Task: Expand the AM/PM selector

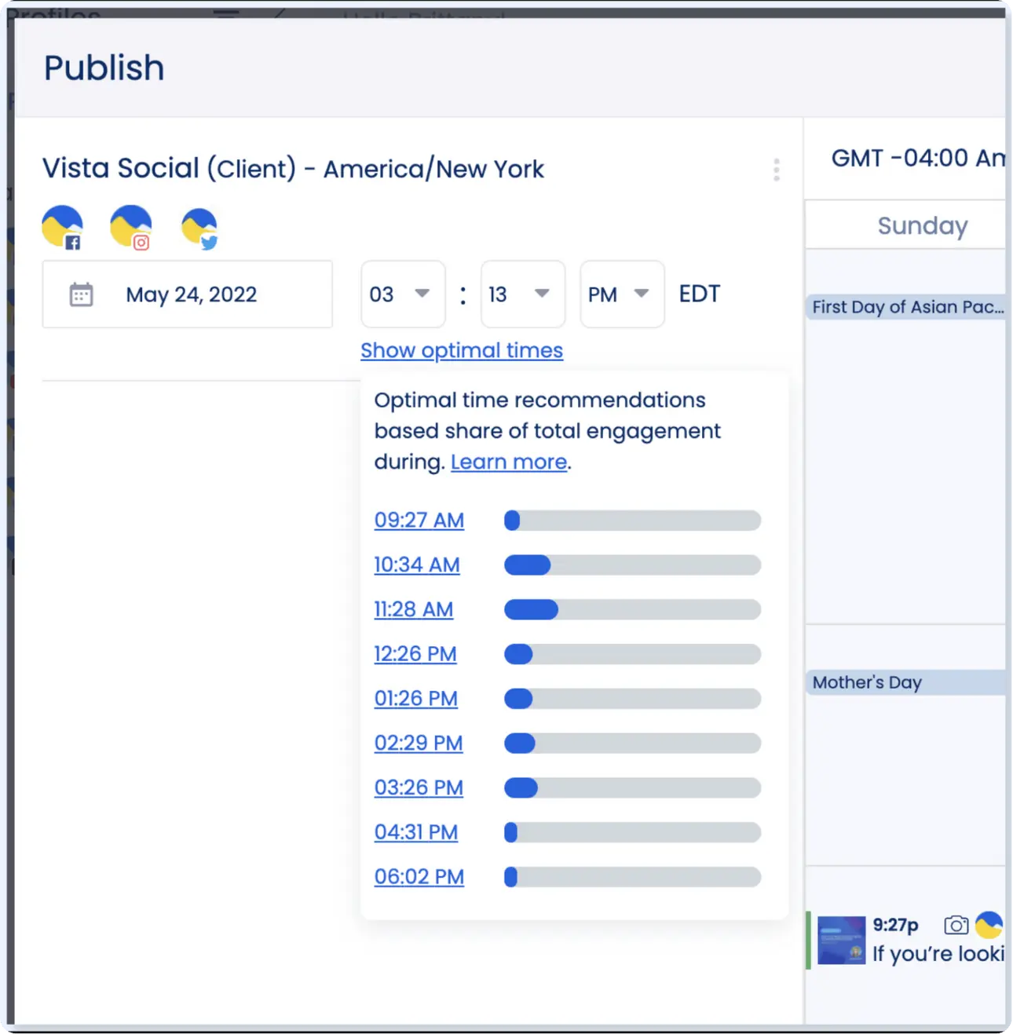Action: (x=621, y=294)
